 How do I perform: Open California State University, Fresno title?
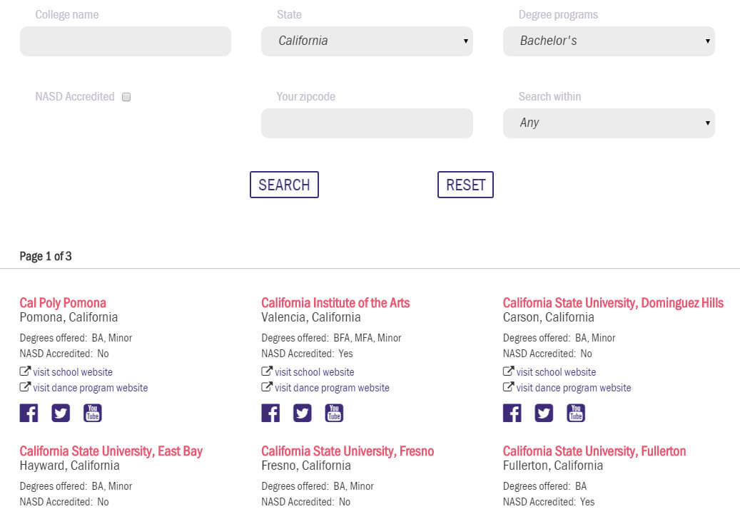pos(348,451)
